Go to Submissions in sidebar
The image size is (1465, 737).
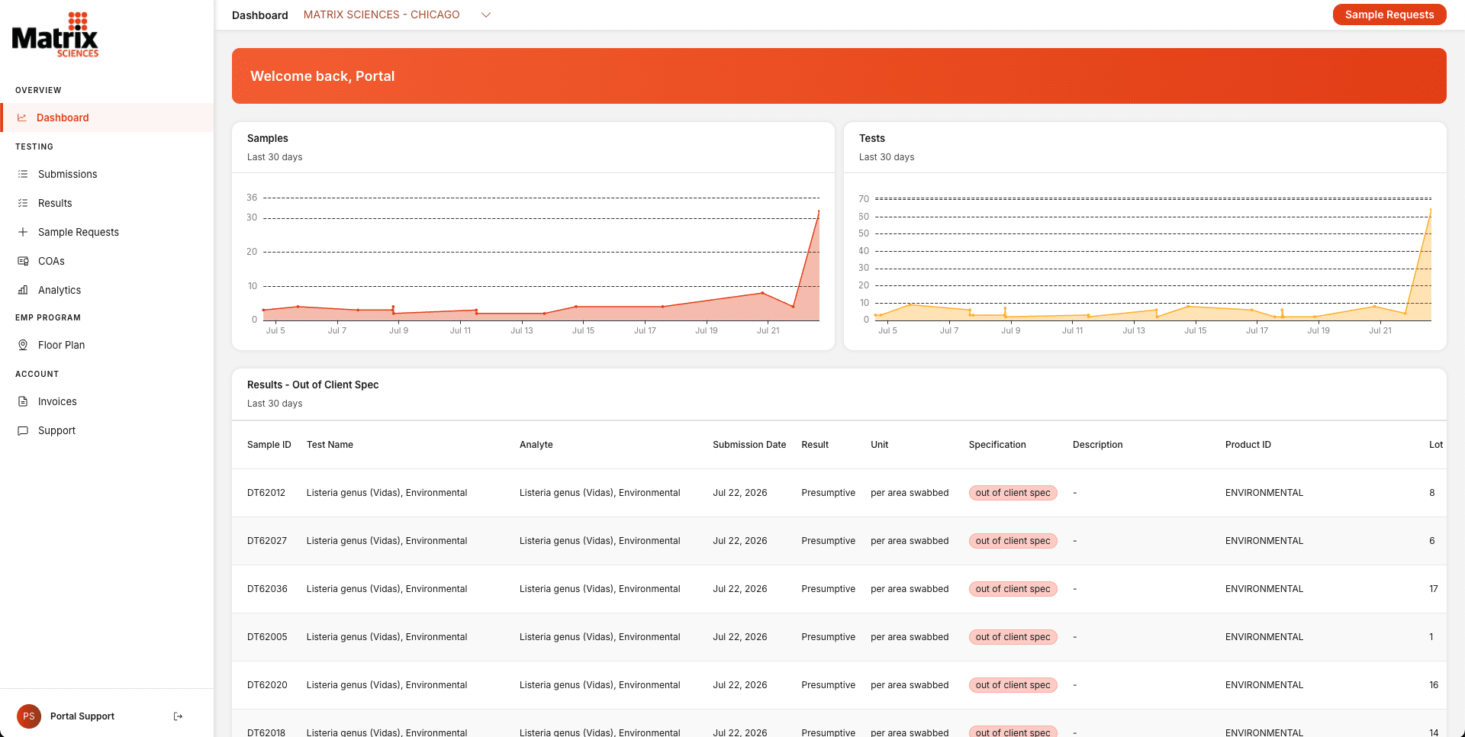pyautogui.click(x=107, y=174)
